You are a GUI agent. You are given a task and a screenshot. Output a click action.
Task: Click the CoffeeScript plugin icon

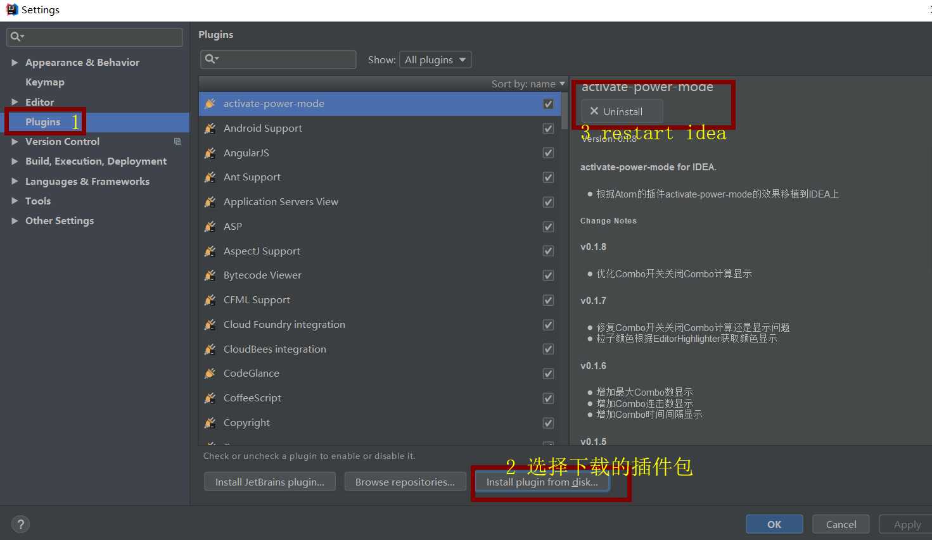(210, 398)
